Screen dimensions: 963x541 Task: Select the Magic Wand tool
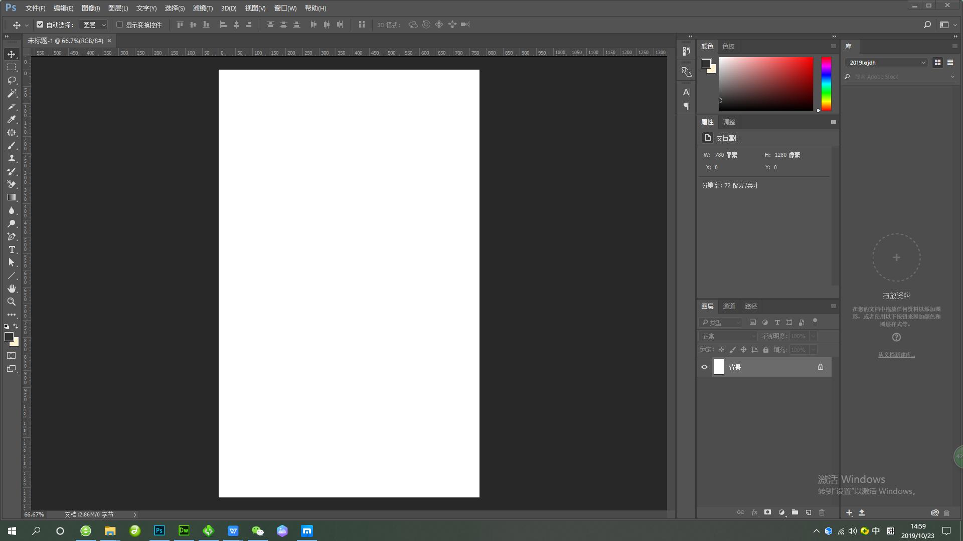coord(12,93)
